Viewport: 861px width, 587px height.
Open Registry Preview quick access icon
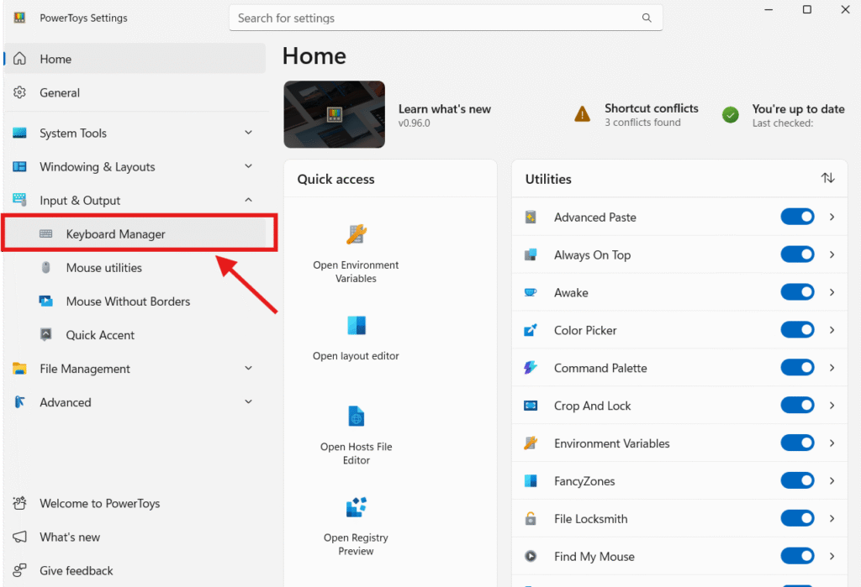[357, 507]
